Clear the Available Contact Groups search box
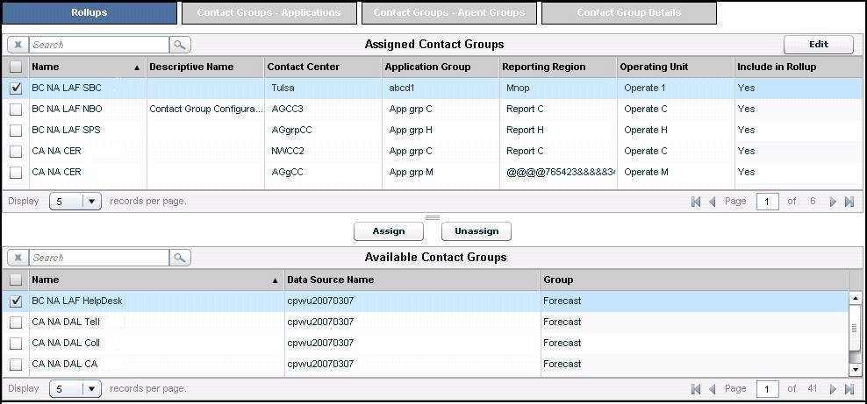The image size is (867, 404). (x=18, y=258)
